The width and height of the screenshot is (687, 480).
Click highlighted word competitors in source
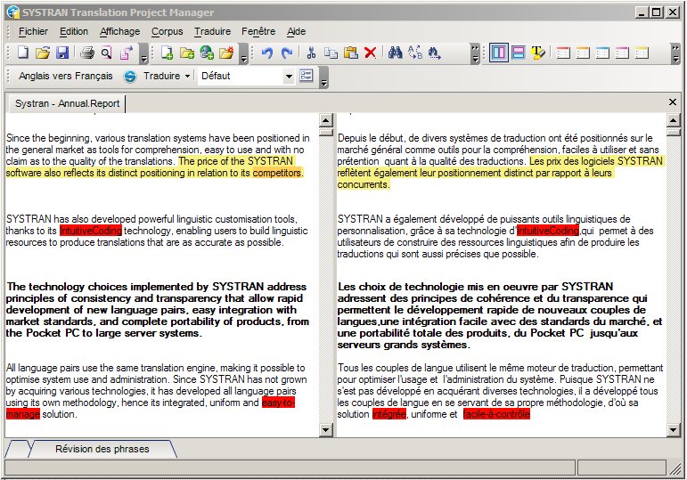pyautogui.click(x=277, y=173)
